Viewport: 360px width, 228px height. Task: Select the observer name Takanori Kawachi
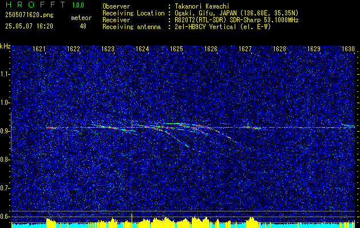click(202, 6)
